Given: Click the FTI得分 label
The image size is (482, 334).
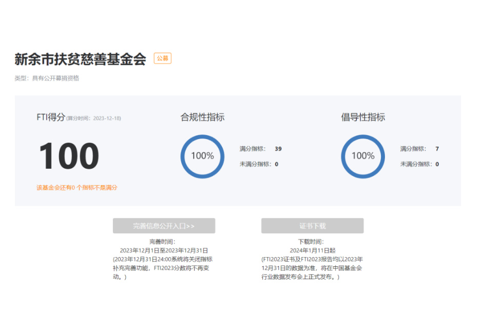Looking at the screenshot, I should point(51,117).
